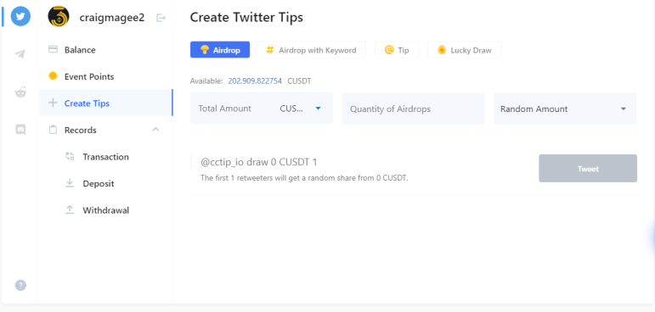Click the Create Twitter Tips heading
Image resolution: width=655 pixels, height=312 pixels.
(246, 18)
